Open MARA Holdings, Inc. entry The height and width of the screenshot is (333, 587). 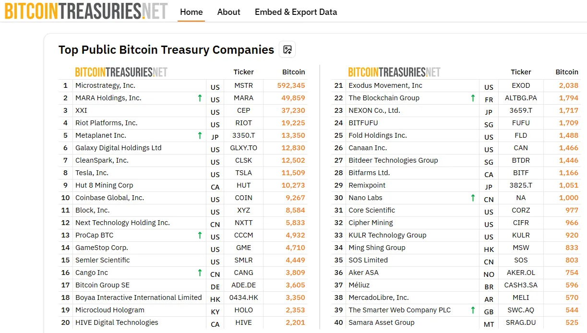(x=108, y=98)
